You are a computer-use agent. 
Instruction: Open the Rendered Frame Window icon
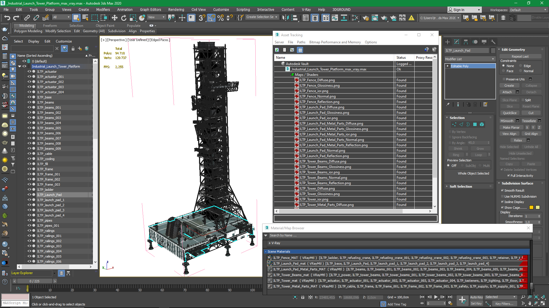point(375,18)
